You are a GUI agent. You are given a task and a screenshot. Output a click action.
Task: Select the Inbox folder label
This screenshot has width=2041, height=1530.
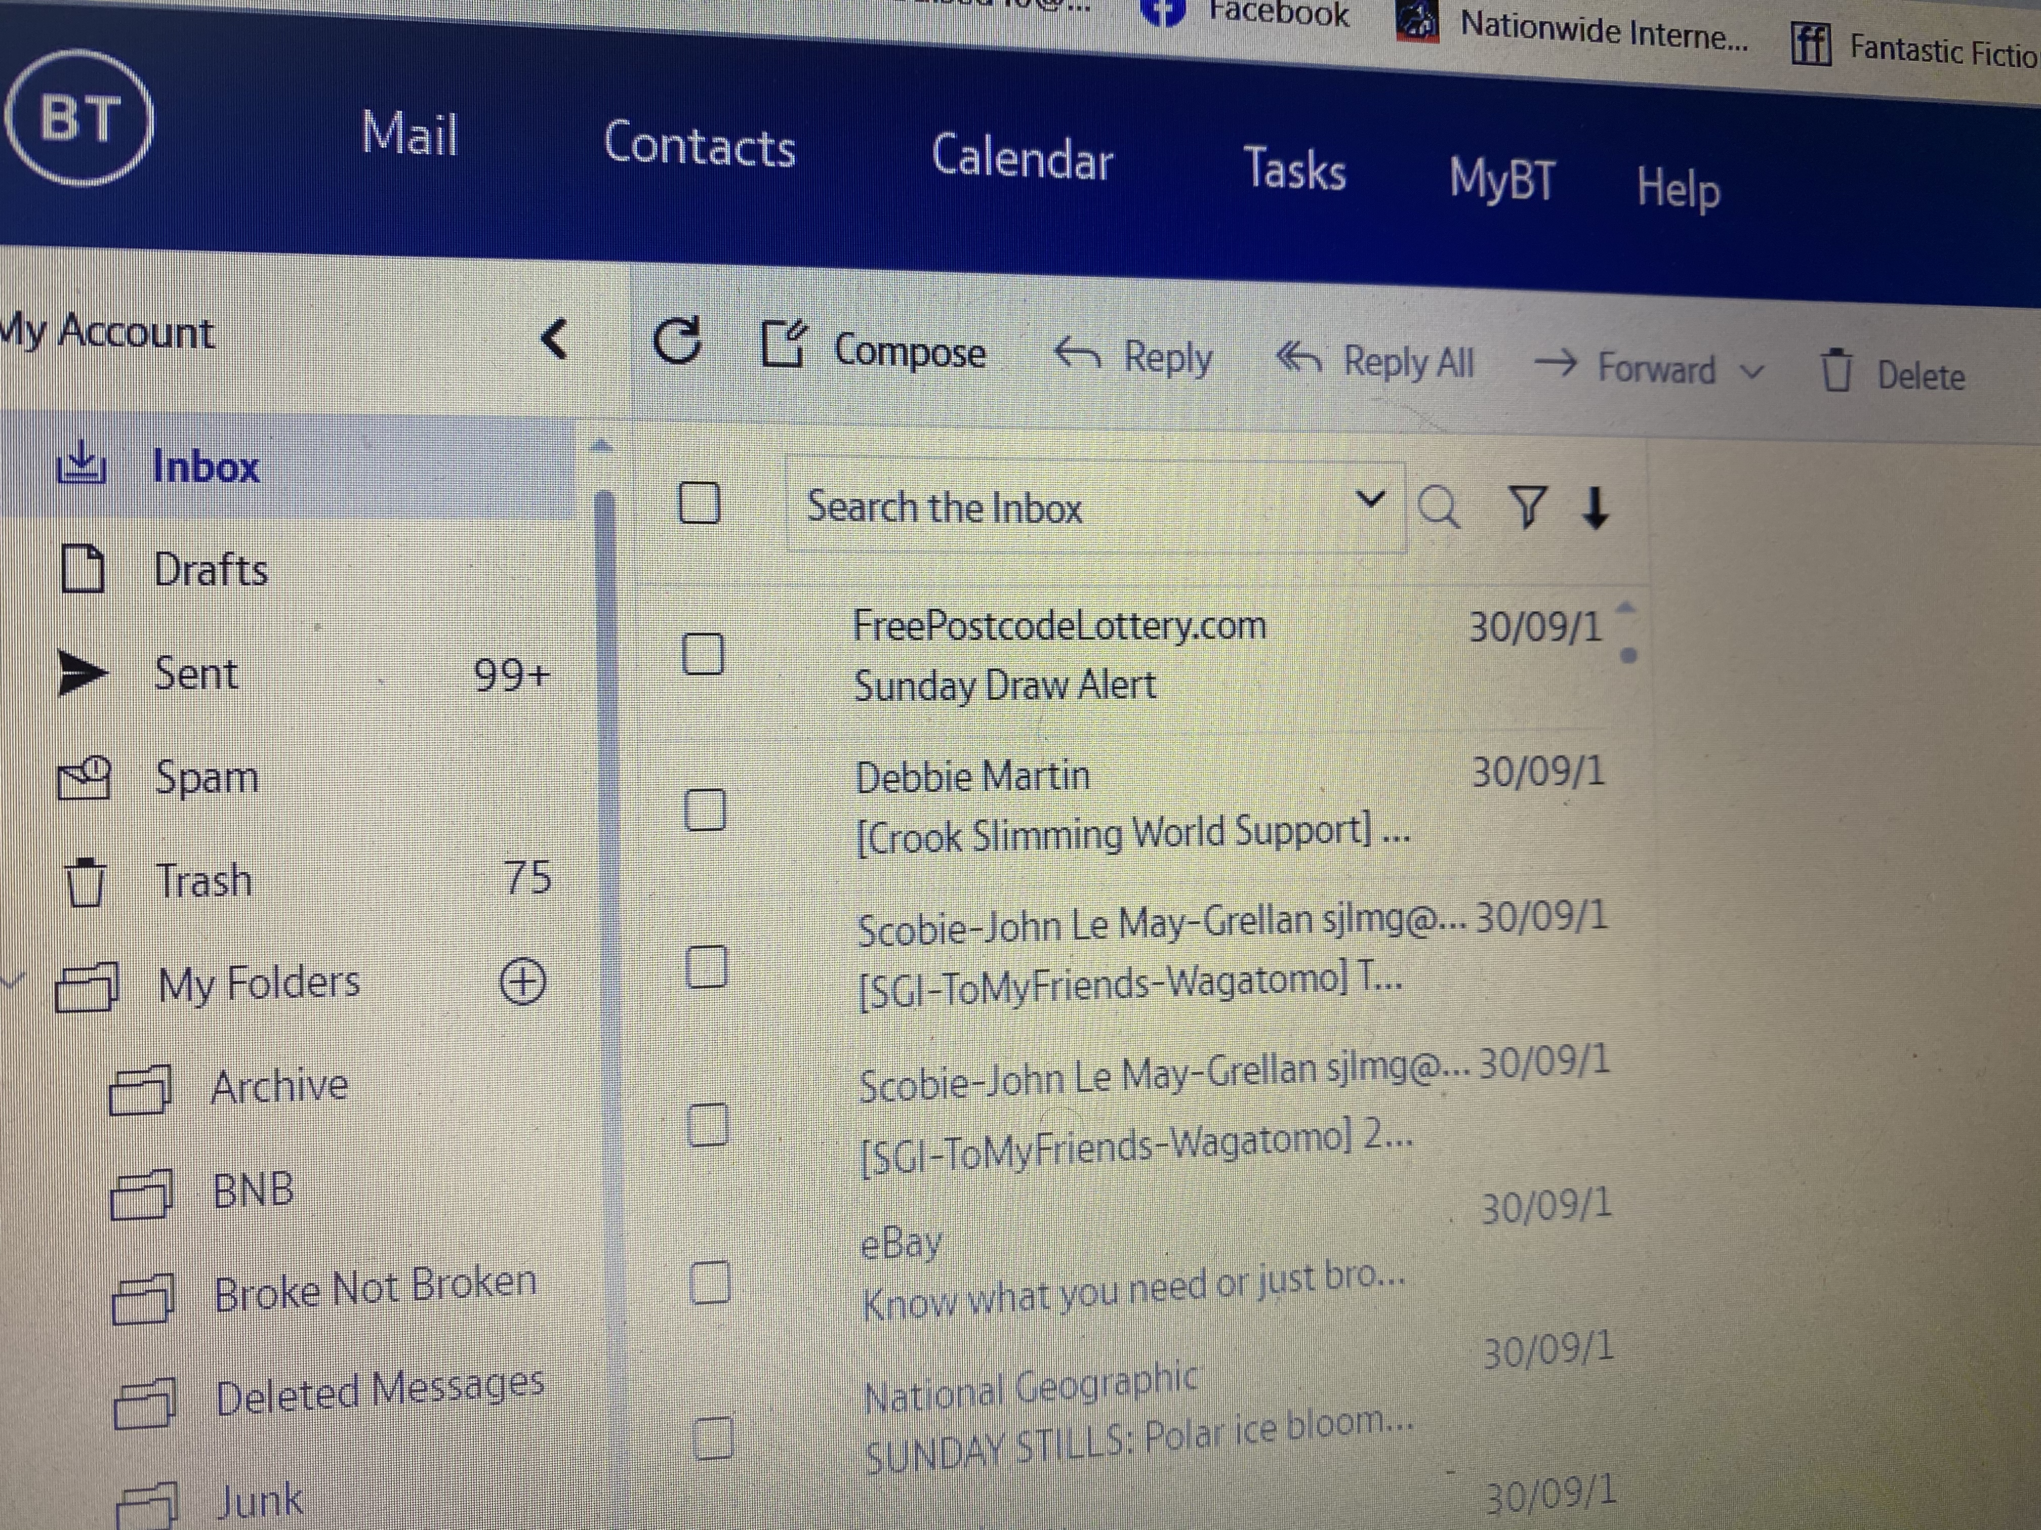tap(206, 466)
